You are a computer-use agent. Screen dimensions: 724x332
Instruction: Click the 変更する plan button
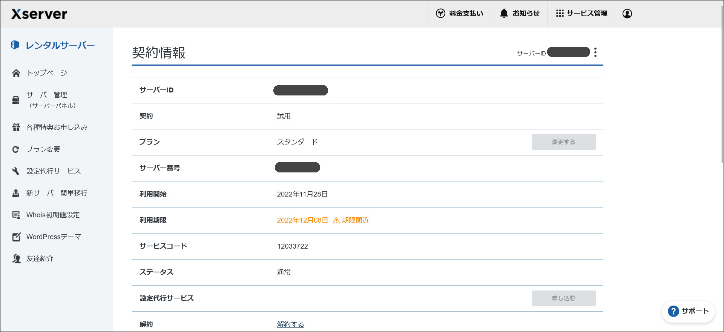coord(563,142)
